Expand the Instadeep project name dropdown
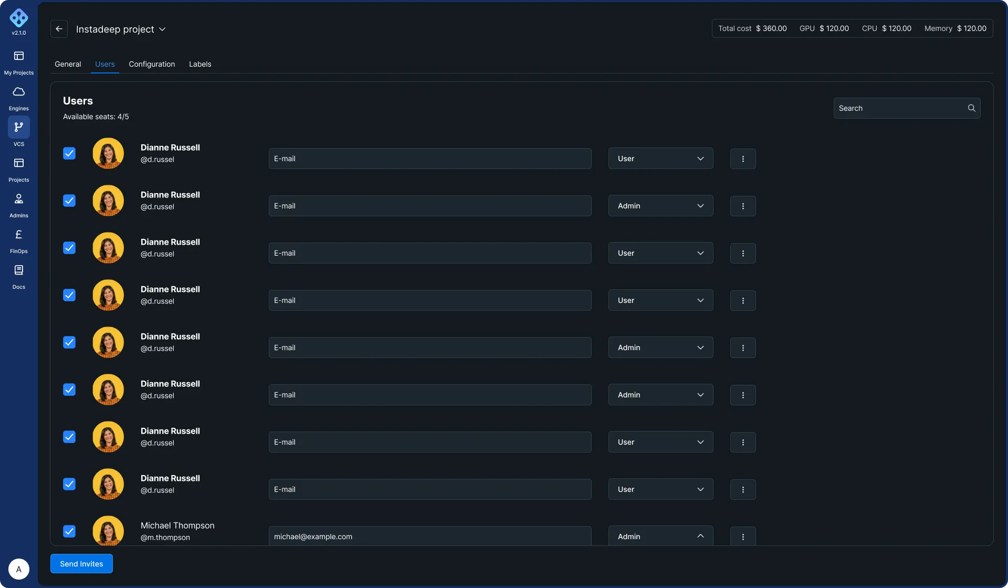 pos(162,29)
